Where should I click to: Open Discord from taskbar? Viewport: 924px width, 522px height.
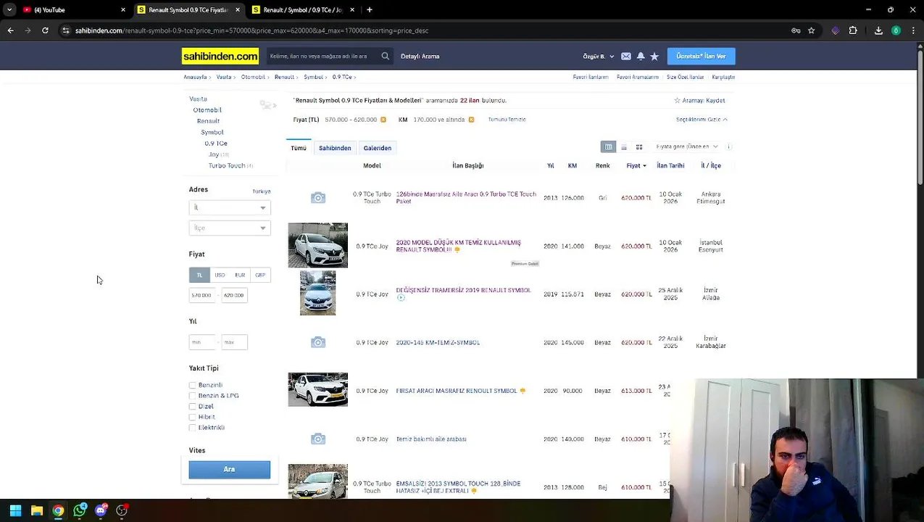point(101,510)
